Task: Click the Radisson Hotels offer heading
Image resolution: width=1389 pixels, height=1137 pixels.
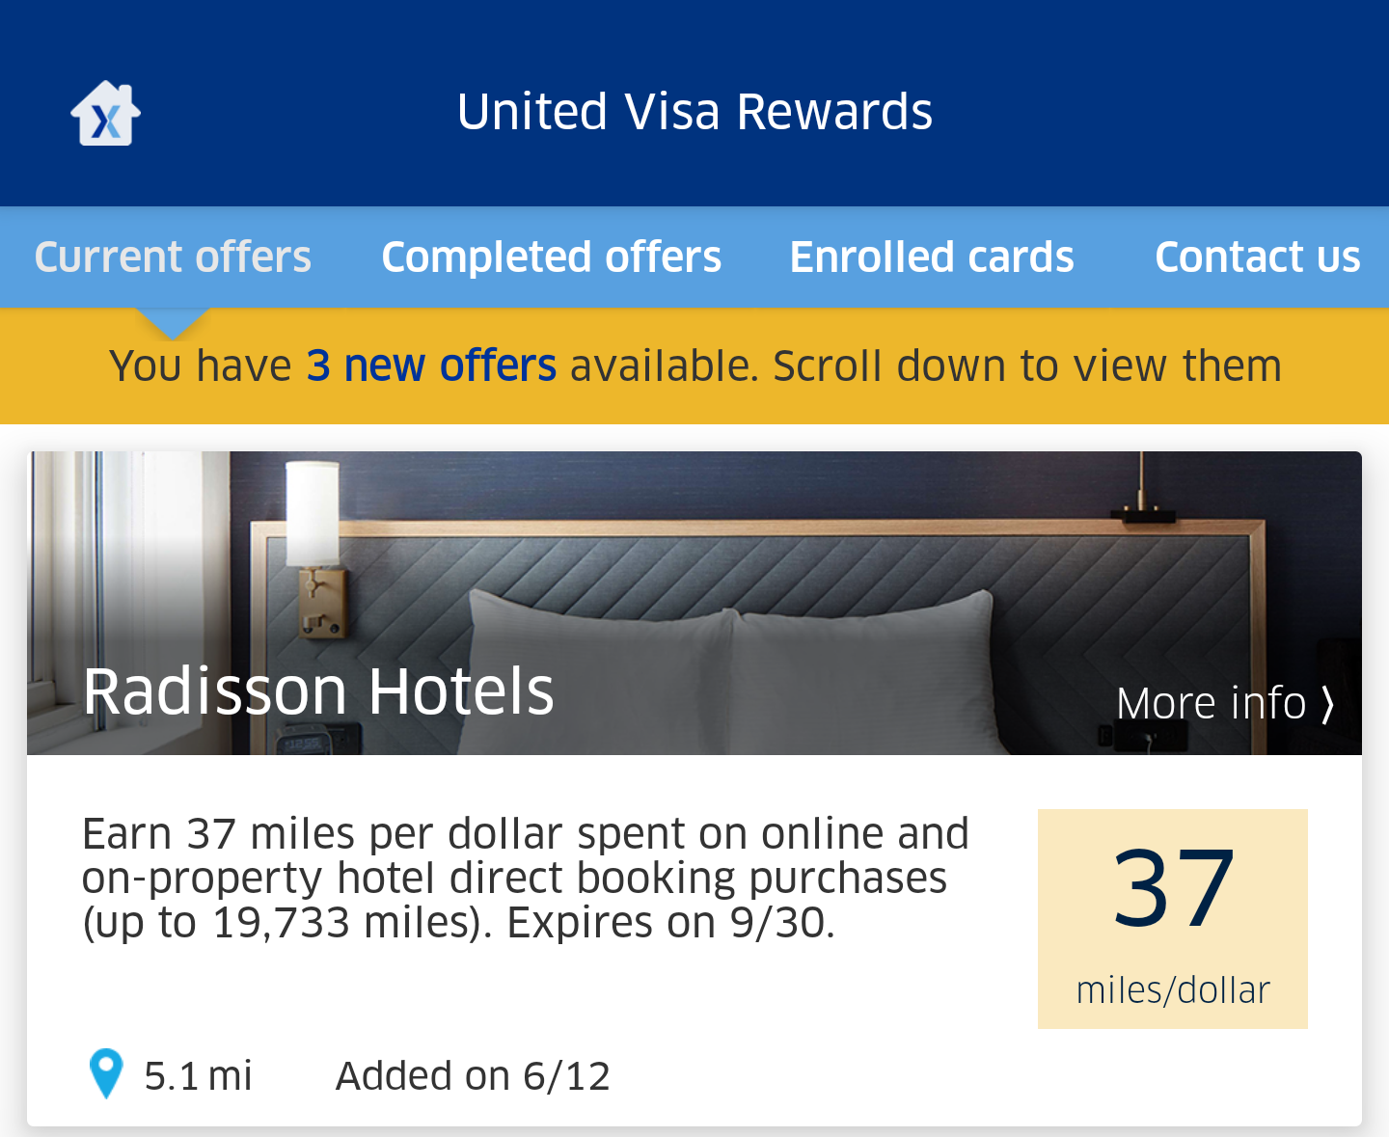Action: pos(318,690)
